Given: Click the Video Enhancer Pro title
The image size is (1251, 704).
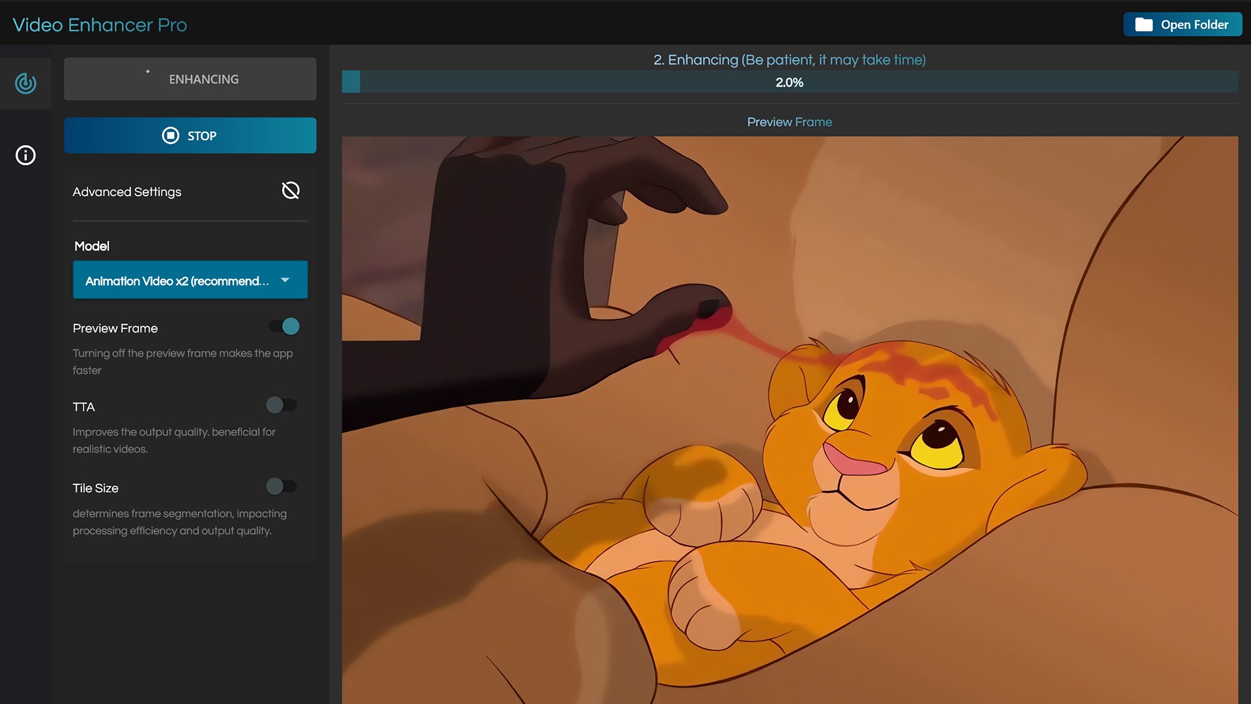Looking at the screenshot, I should coord(100,25).
